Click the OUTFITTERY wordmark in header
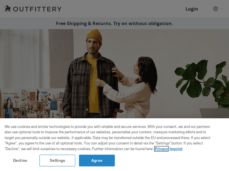This screenshot has width=229, height=171. tap(37, 9)
